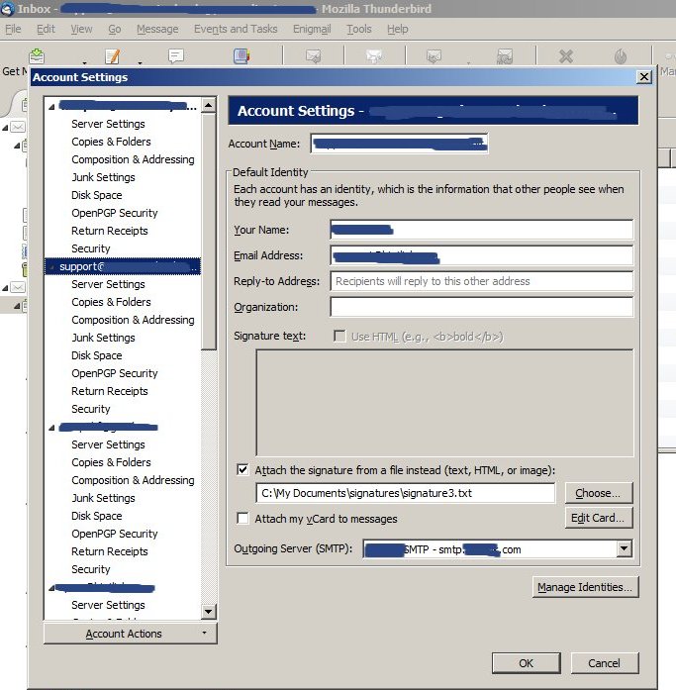
Task: Open the Write dropdown arrow
Action: tap(140, 63)
